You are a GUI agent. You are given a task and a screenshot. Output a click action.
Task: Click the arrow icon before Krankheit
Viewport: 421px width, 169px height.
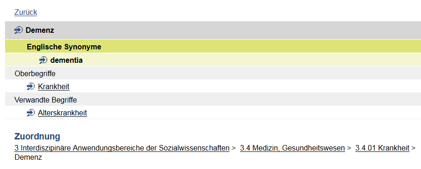[x=31, y=86]
